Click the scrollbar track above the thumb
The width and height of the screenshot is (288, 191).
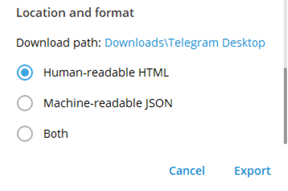(x=285, y=32)
